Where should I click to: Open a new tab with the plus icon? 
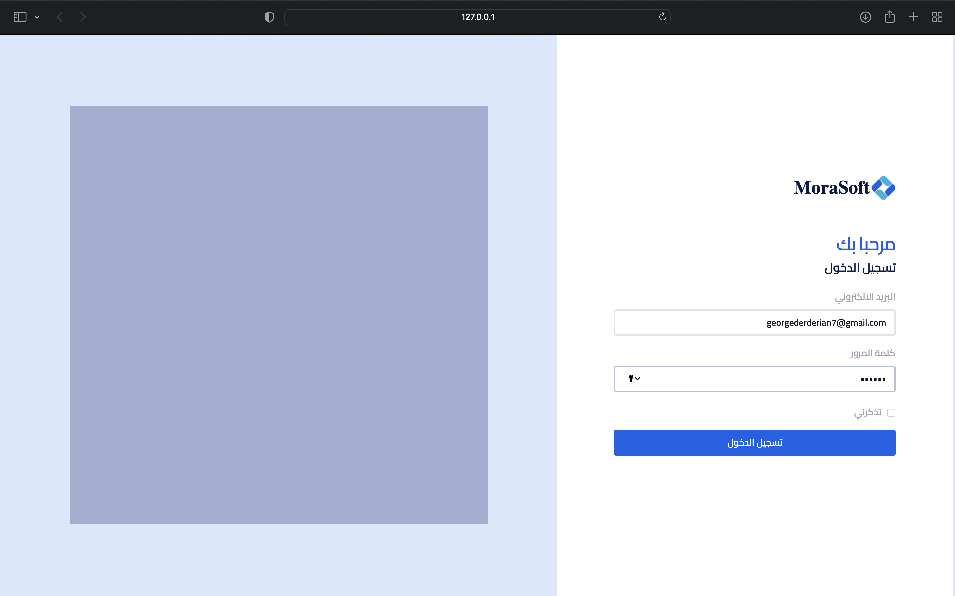point(913,17)
